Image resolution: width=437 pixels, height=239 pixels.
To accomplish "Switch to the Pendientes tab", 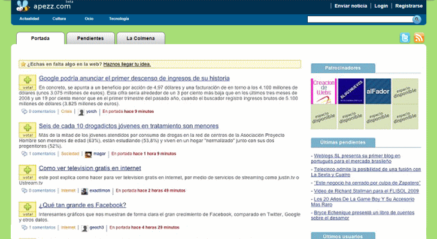I will pos(90,38).
